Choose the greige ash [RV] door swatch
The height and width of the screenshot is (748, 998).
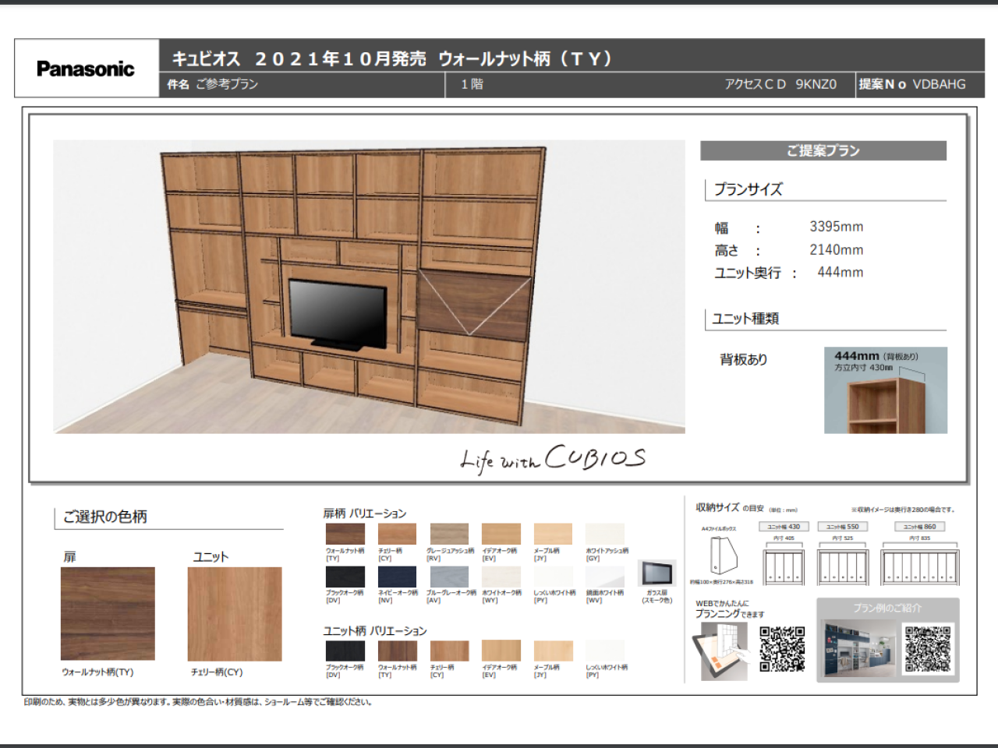pyautogui.click(x=449, y=534)
